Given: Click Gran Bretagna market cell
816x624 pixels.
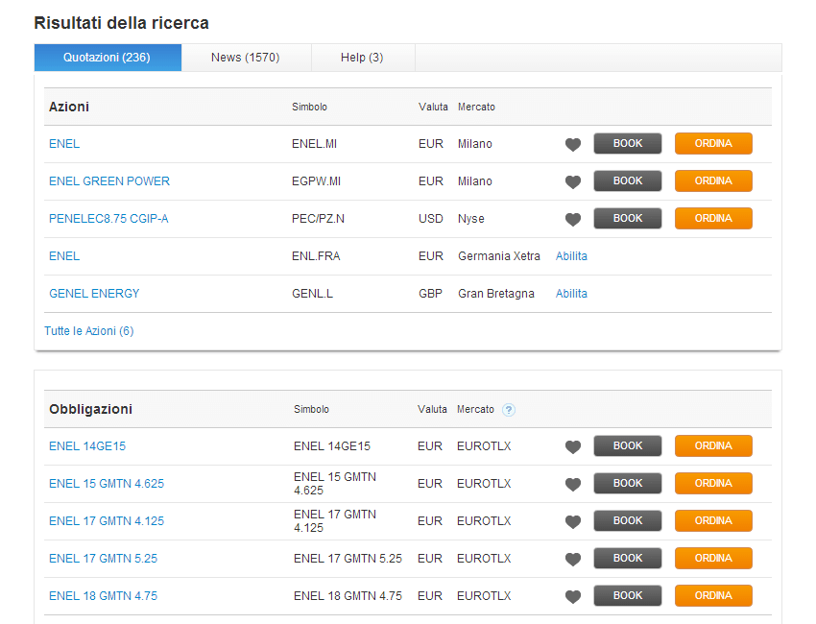Looking at the screenshot, I should coord(496,294).
